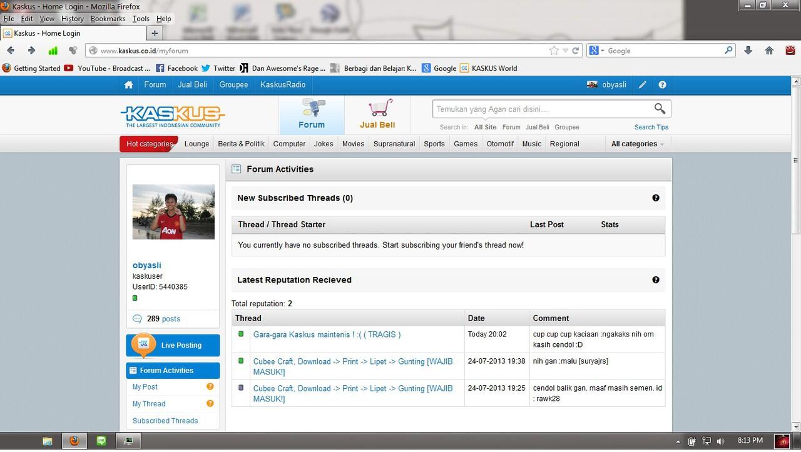Restrict search to Forum under search box
801x452 pixels.
[x=511, y=127]
